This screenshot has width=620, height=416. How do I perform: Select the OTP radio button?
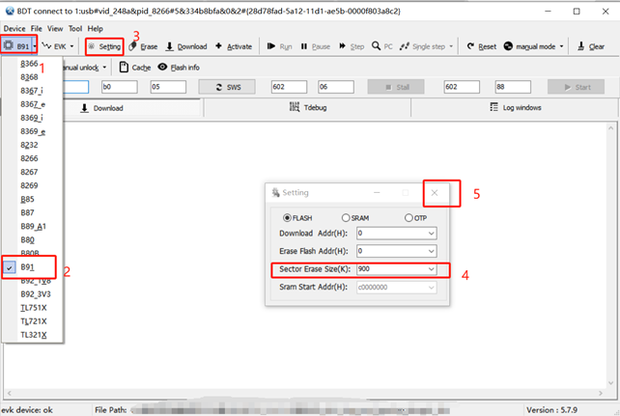pos(409,217)
